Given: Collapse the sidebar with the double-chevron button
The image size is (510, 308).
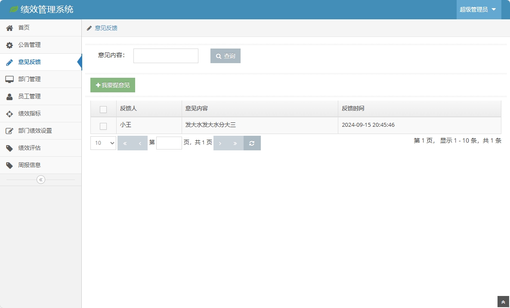Looking at the screenshot, I should pyautogui.click(x=41, y=180).
